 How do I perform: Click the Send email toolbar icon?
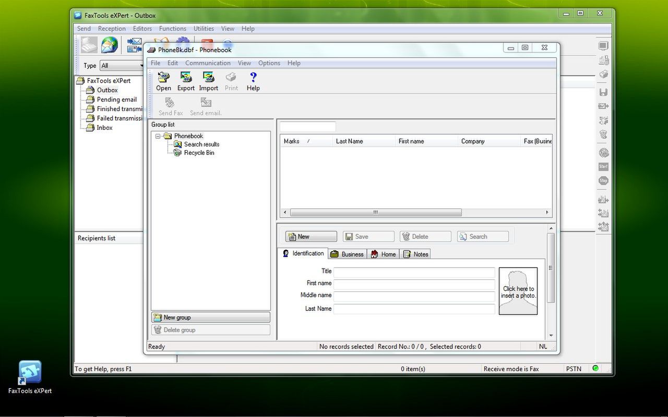(206, 102)
